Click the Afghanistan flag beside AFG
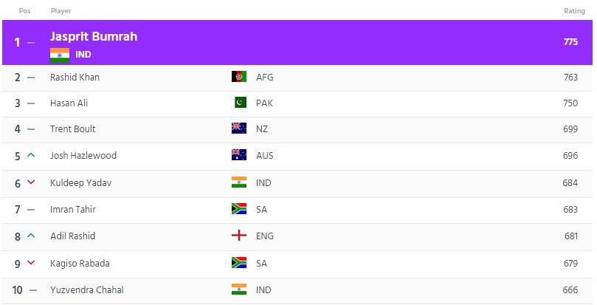Screen dimensions: 597x305 click(x=239, y=77)
